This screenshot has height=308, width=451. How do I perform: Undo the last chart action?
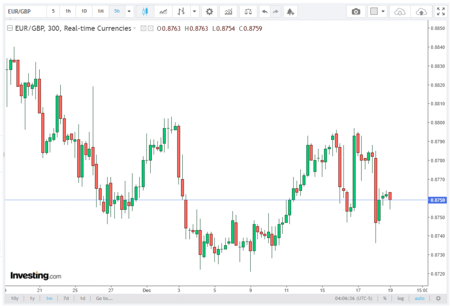(265, 11)
